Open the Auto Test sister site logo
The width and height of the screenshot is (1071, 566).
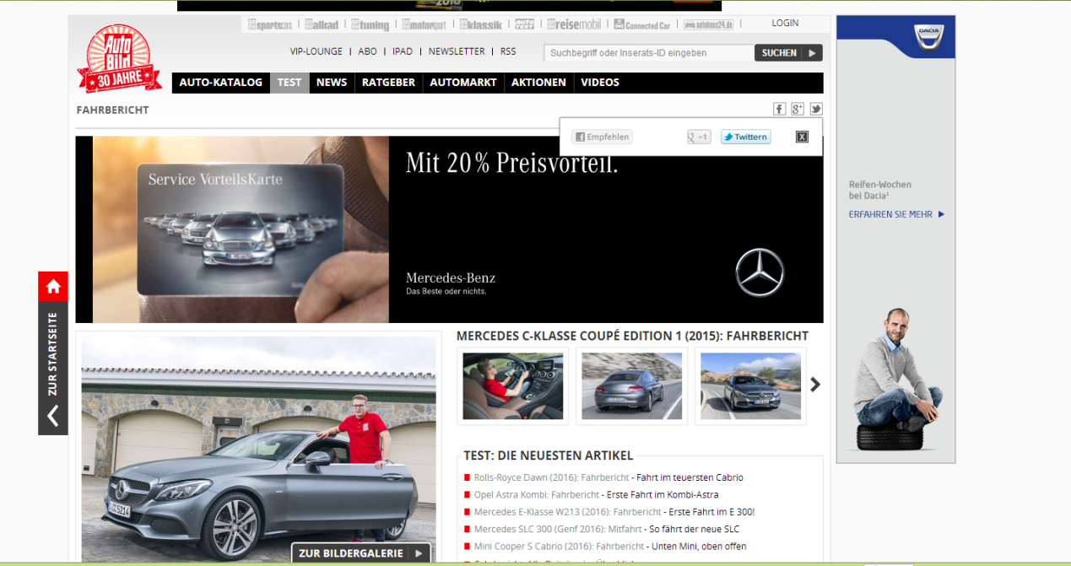click(x=524, y=24)
